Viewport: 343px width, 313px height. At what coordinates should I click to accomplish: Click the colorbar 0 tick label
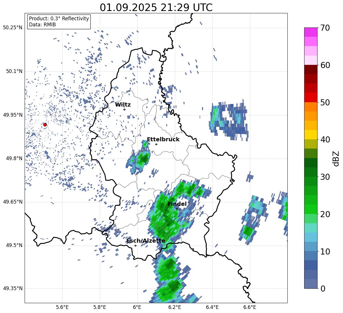[323, 288]
